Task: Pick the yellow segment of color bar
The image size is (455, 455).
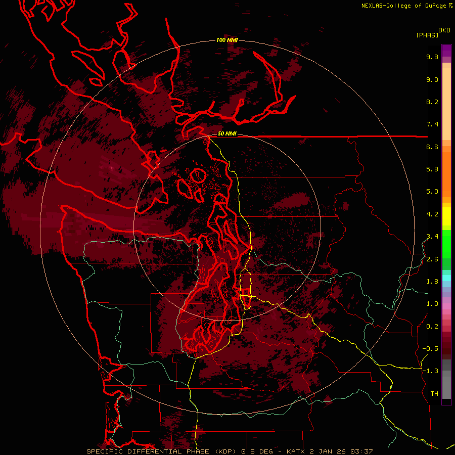Action: (x=446, y=216)
